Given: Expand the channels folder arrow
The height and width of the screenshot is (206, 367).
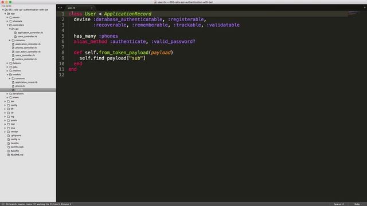Looking at the screenshot, I should point(7,21).
